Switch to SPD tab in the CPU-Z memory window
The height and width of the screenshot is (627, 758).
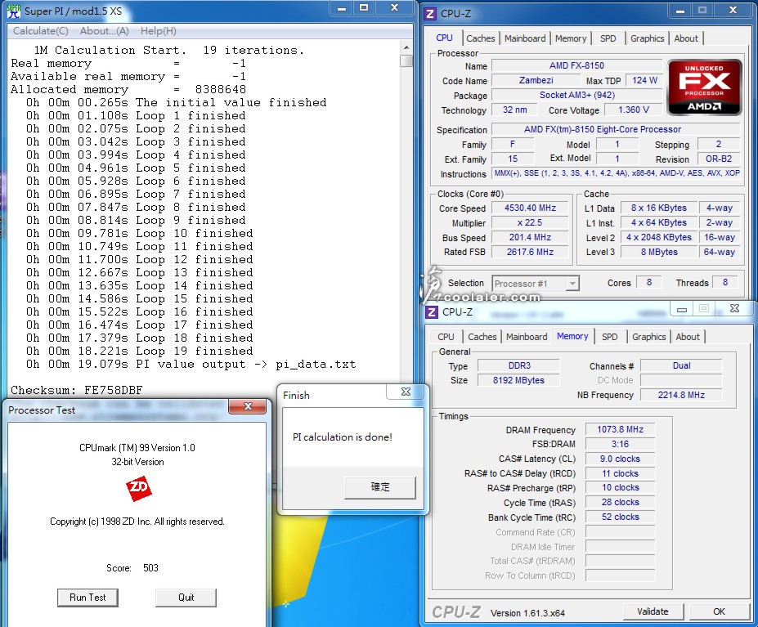[x=610, y=337]
